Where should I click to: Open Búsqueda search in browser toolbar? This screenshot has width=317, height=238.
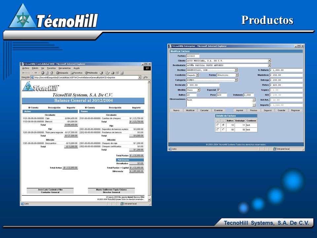click(62, 73)
